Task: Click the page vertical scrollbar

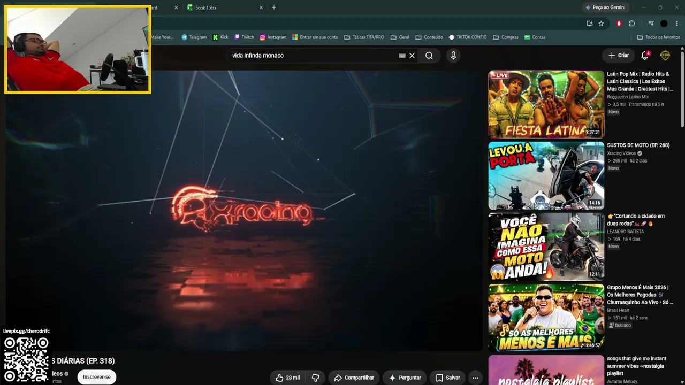Action: click(x=682, y=89)
